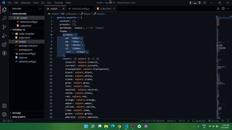The width and height of the screenshot is (232, 130).
Task: Open the Explorer view in activity bar
Action: (4, 10)
